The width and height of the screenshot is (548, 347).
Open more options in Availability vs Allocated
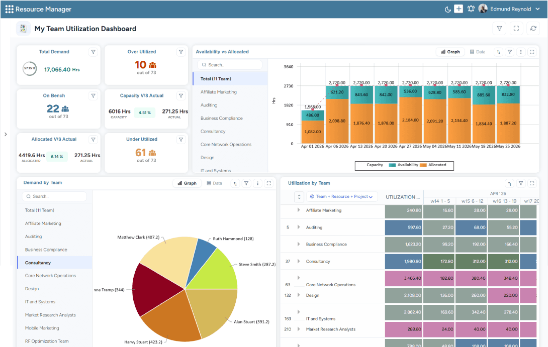(521, 52)
